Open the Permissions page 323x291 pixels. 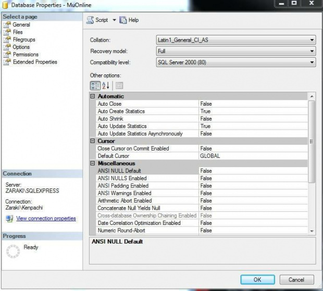point(26,54)
